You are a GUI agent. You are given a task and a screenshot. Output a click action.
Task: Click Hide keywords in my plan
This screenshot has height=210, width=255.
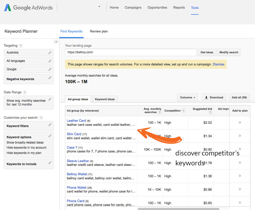24,153
